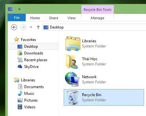Switch to the View ribbon tab
Viewport: 146px width, 116px height.
71,18
